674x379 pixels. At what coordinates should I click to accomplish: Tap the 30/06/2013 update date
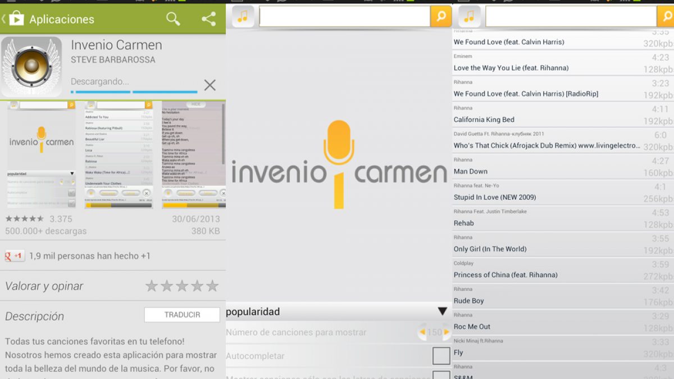[x=196, y=219]
